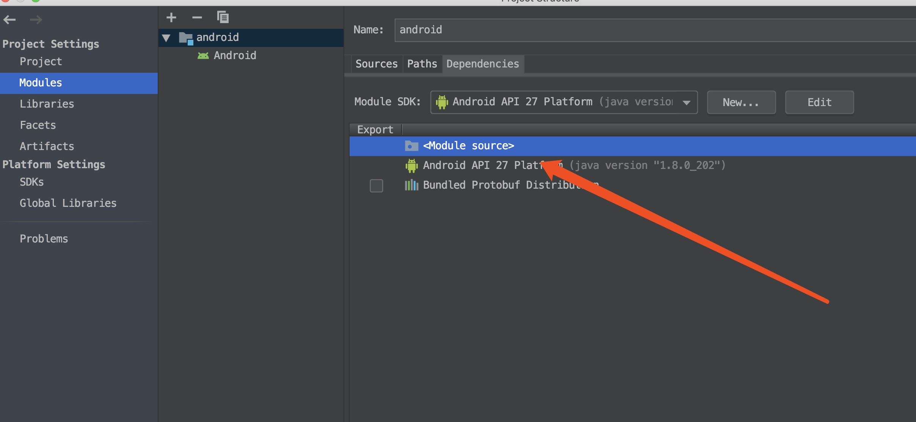Click the forward arrow navigation icon
Viewport: 916px width, 422px height.
[36, 19]
